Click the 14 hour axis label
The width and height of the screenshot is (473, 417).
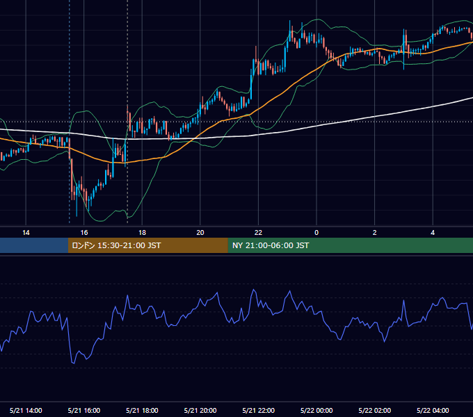(x=26, y=233)
